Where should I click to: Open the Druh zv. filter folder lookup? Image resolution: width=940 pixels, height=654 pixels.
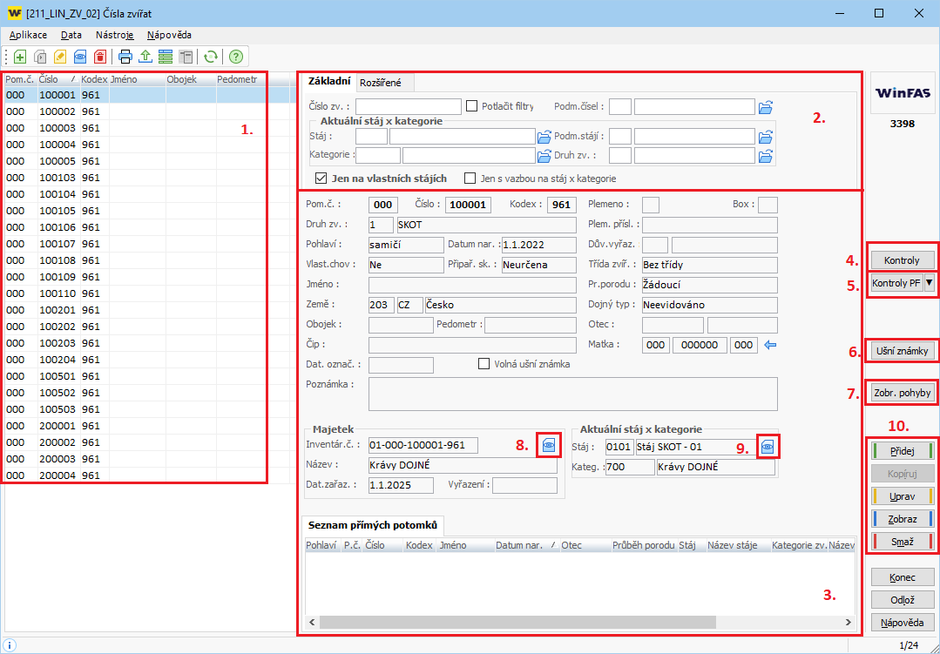click(766, 157)
